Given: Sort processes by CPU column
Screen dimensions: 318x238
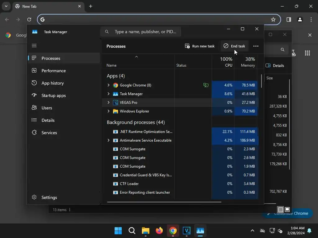Looking at the screenshot, I should coord(223,62).
